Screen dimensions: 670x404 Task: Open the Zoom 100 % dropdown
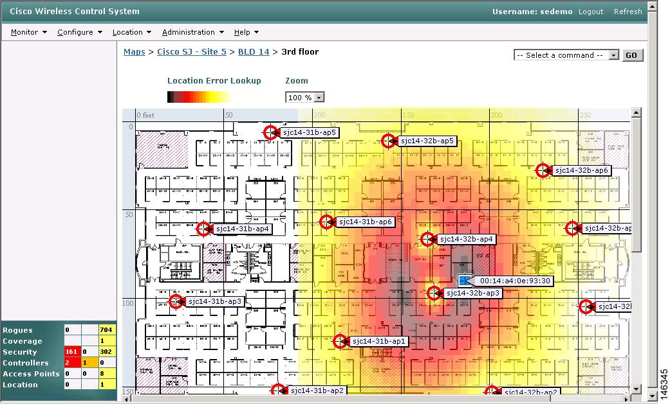(x=304, y=97)
